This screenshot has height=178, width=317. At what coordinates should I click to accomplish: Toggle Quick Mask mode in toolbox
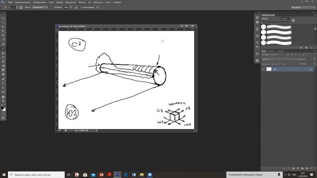3,114
